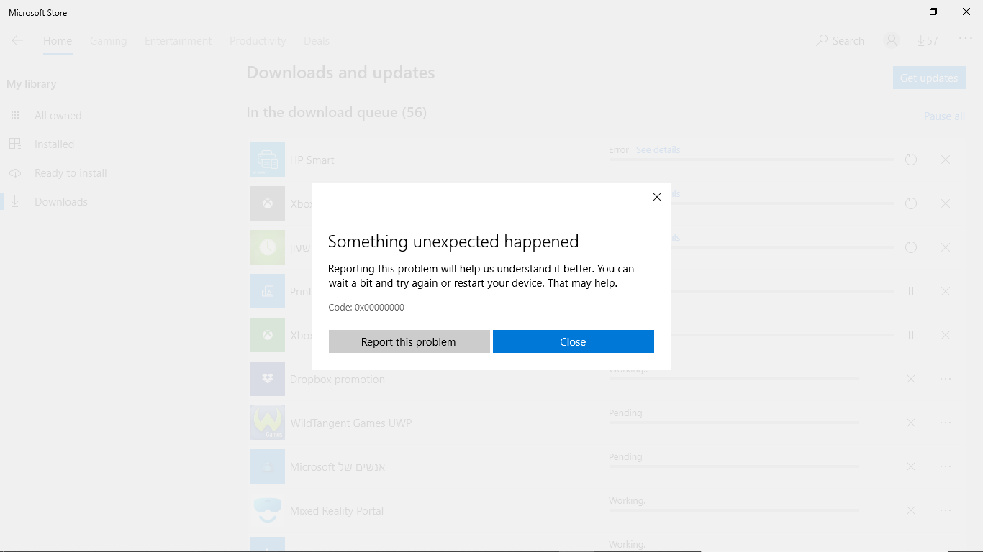Click the WildTangent Games UWP icon

pos(268,423)
